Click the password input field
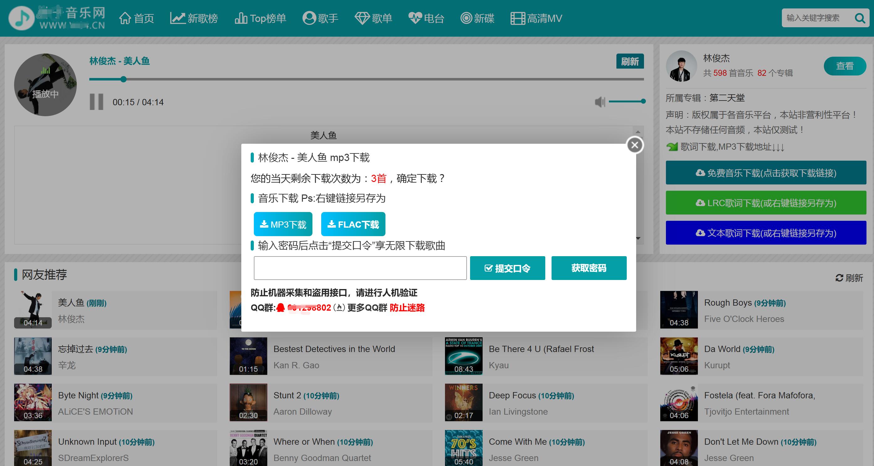Viewport: 874px width, 466px height. coord(360,268)
